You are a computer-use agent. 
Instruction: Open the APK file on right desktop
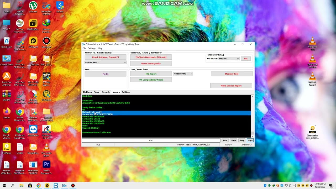point(312,132)
